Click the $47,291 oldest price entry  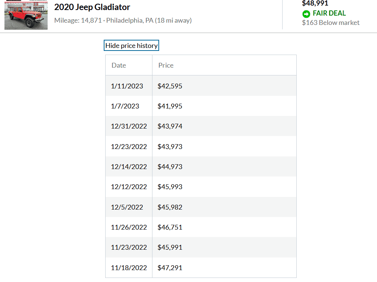170,268
